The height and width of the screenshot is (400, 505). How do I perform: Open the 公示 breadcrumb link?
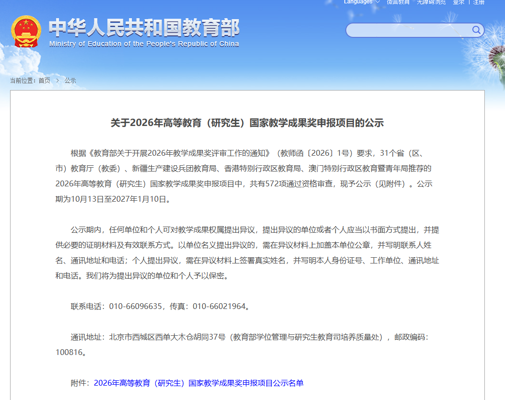70,80
